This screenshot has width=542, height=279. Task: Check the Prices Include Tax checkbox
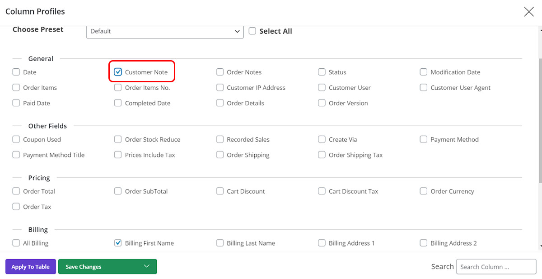[118, 155]
